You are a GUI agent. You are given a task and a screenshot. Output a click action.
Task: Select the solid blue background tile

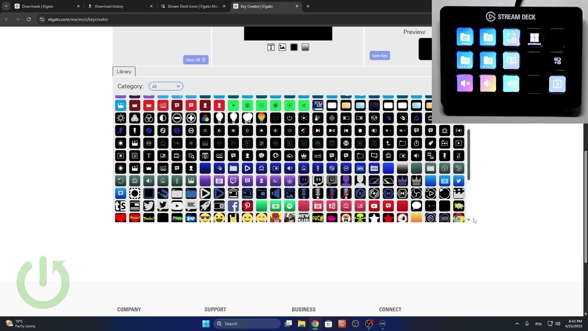(388, 168)
